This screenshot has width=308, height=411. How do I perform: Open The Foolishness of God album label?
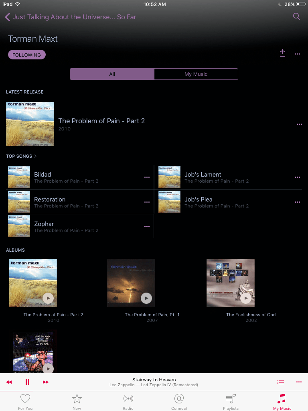pyautogui.click(x=251, y=315)
